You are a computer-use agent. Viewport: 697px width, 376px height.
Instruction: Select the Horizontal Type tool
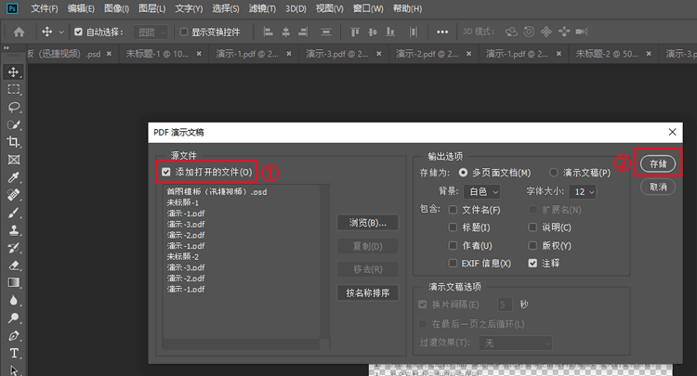point(14,354)
